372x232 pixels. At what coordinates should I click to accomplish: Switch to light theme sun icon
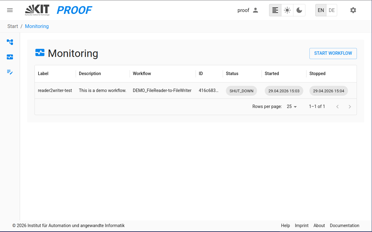(287, 10)
